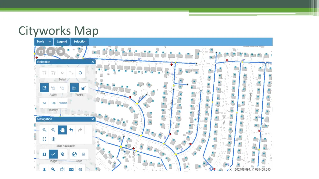
Task: Click the MILFORD street label
Action: (224, 120)
